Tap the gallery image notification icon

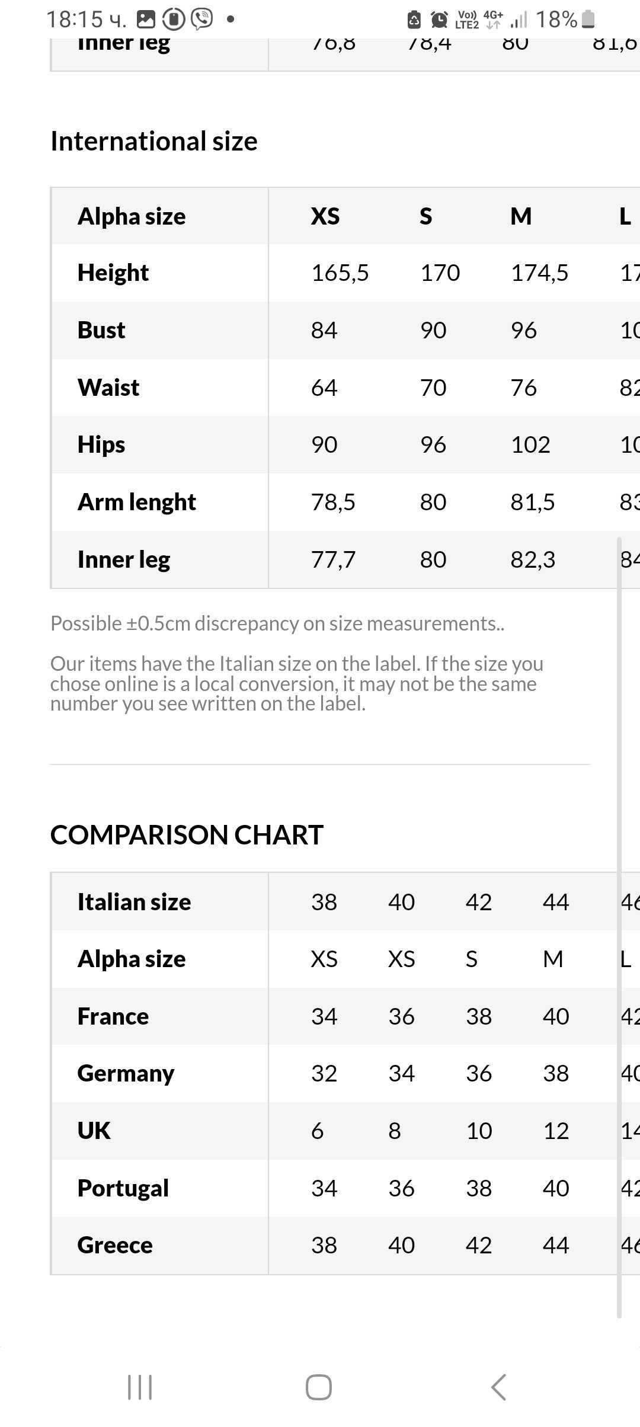146,20
